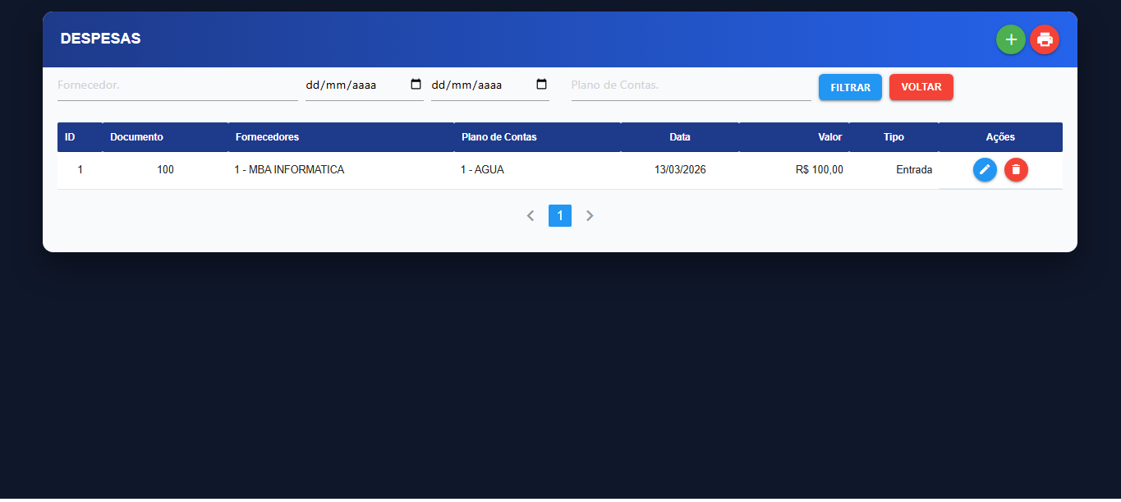Click the VOLTAR button
Image resolution: width=1121 pixels, height=502 pixels.
pos(921,87)
